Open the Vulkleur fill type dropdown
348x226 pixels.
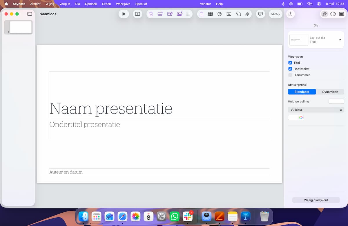[x=316, y=110]
